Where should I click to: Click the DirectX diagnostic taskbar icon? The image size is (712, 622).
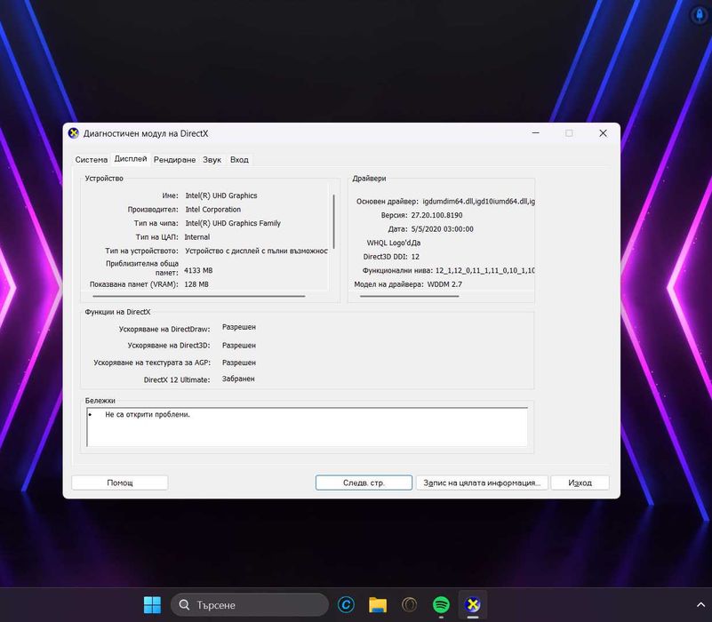point(473,605)
